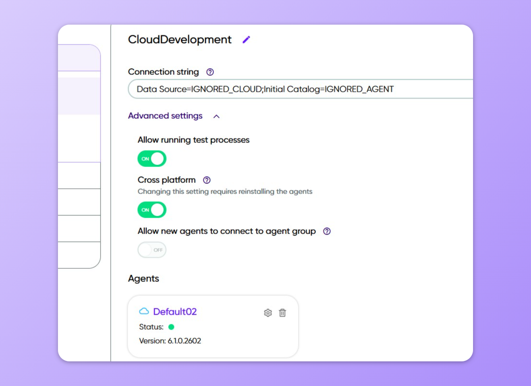Disable Allow running test processes toggle
Image resolution: width=531 pixels, height=386 pixels.
click(x=152, y=159)
